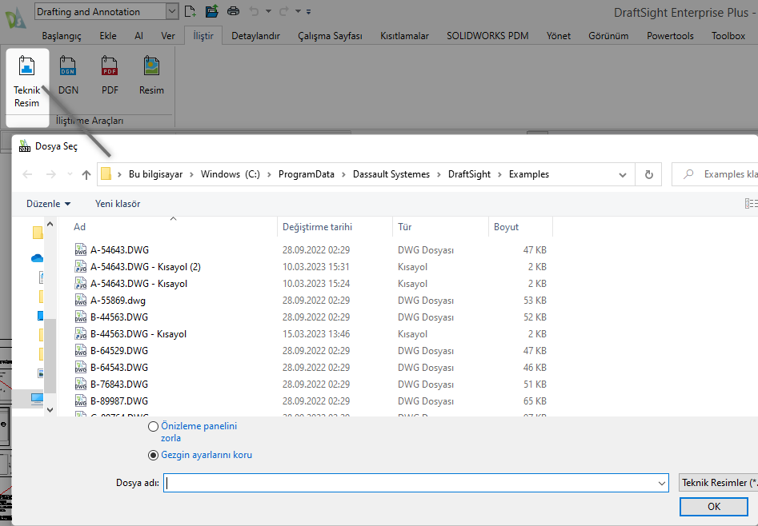This screenshot has width=758, height=526.
Task: Open the Undo history dropdown arrow
Action: [268, 11]
